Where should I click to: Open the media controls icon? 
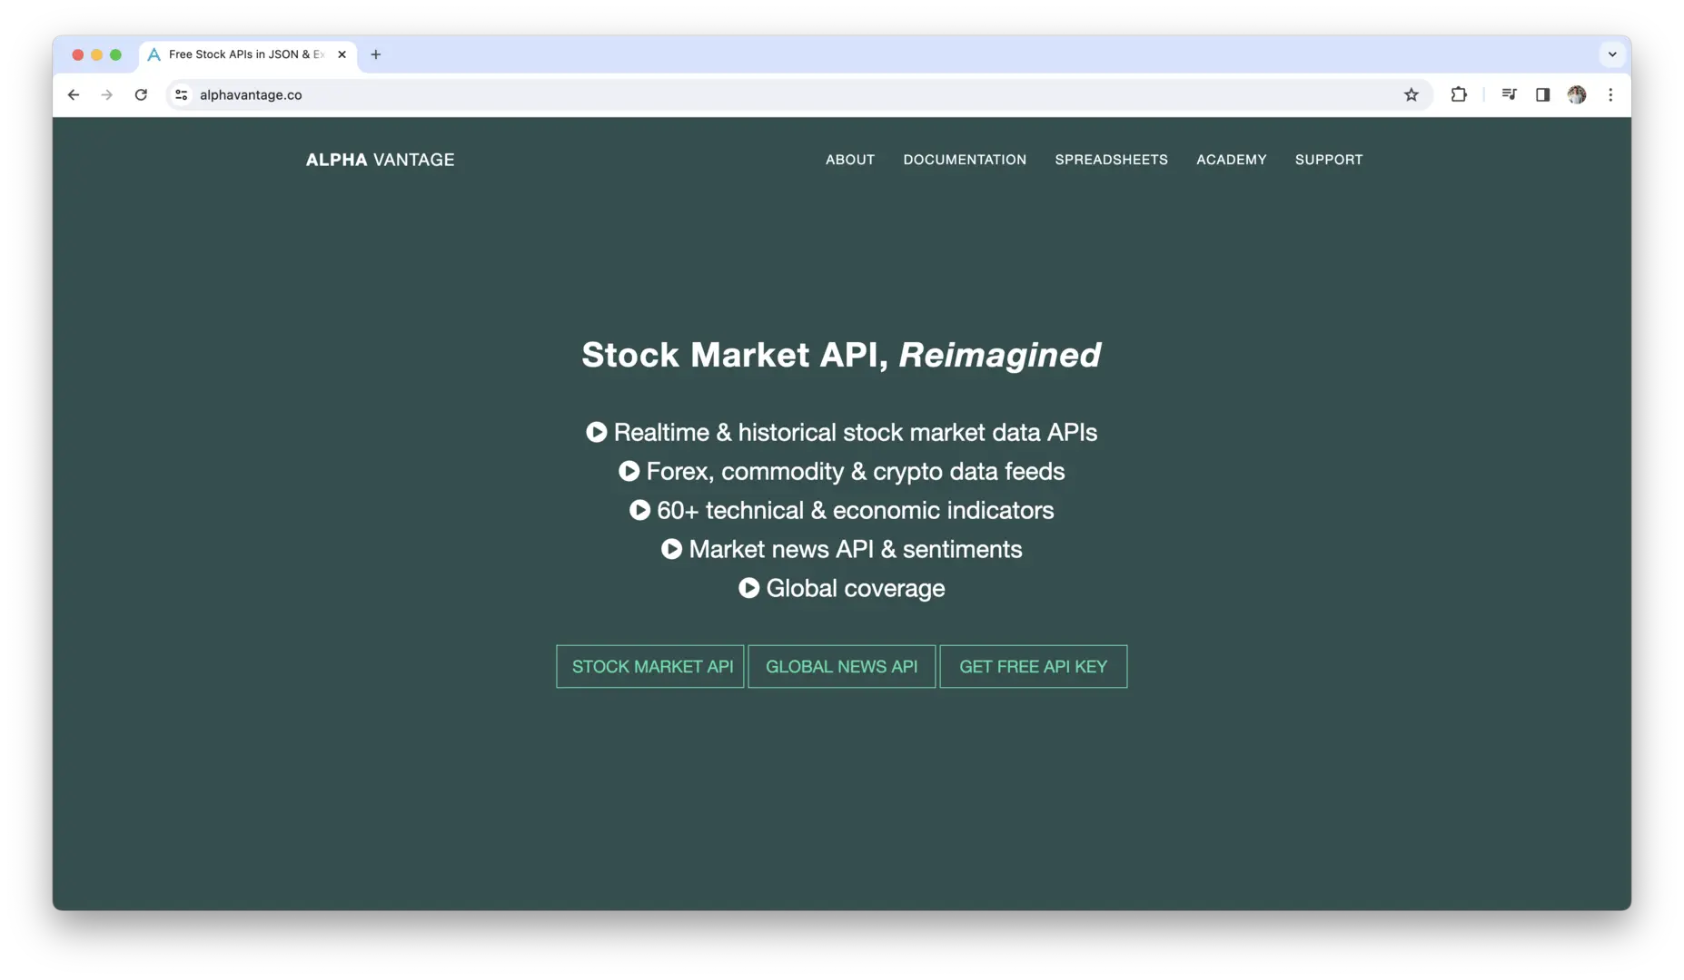1509,94
